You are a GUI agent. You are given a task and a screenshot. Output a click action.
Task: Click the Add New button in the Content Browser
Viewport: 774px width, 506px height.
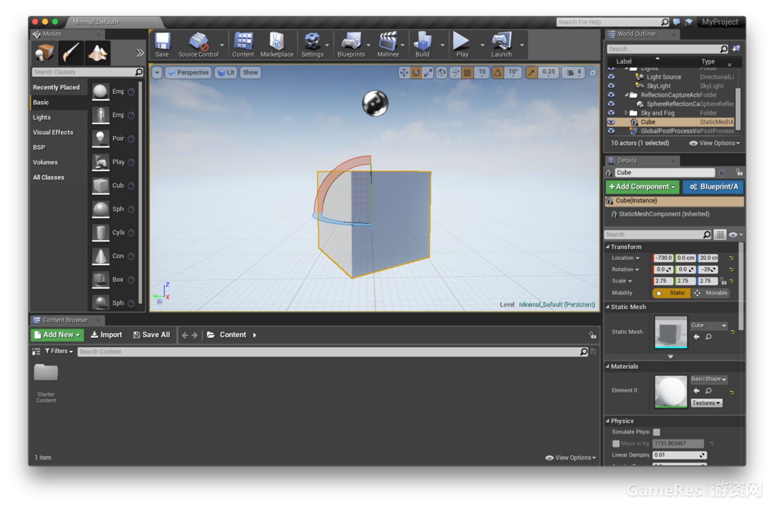pos(57,335)
